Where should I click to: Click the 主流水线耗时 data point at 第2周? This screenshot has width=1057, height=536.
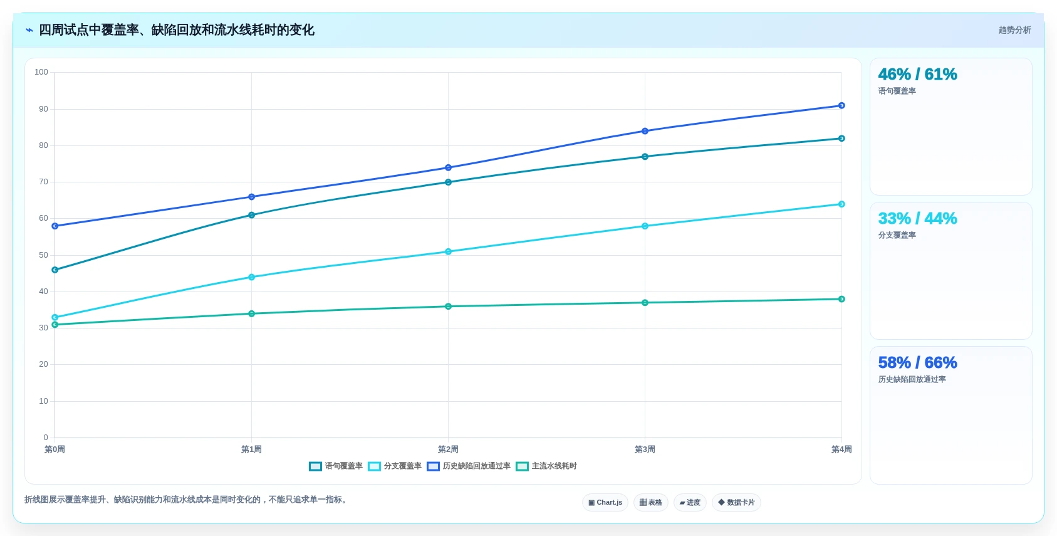[x=449, y=307]
